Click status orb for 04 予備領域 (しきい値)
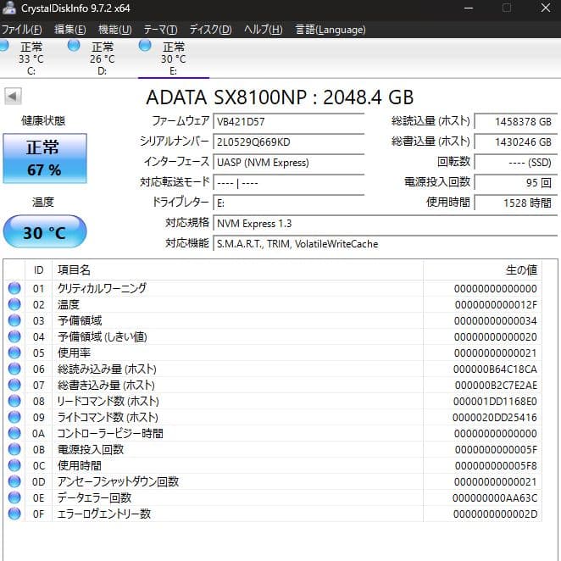This screenshot has width=561, height=561. pyautogui.click(x=14, y=336)
